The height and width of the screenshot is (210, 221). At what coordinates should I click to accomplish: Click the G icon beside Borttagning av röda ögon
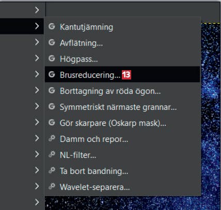click(52, 91)
